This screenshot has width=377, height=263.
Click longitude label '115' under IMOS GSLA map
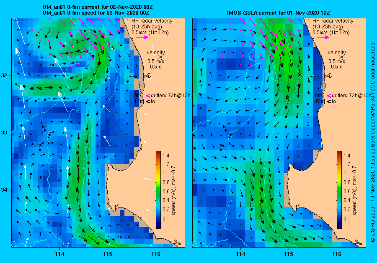289,254
